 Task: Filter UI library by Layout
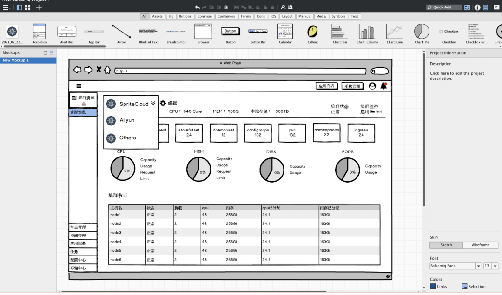[287, 16]
